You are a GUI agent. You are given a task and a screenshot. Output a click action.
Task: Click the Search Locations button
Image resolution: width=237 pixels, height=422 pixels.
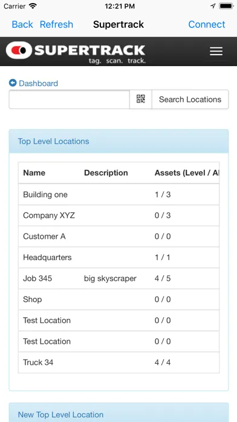[190, 99]
